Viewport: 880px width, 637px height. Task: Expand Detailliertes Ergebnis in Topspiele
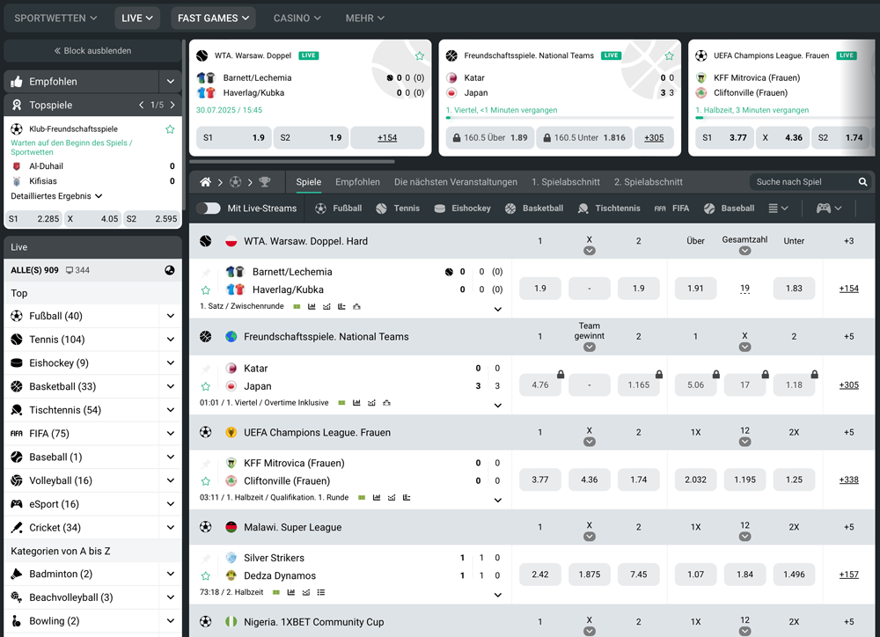point(56,196)
